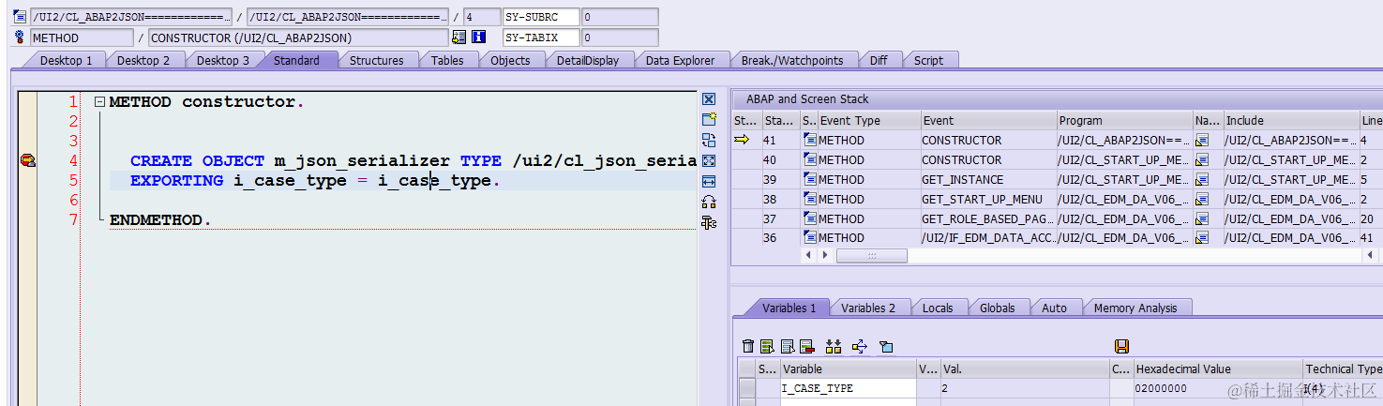1383x406 pixels.
Task: Click the navigation icon in stack row 38
Action: (x=1202, y=200)
